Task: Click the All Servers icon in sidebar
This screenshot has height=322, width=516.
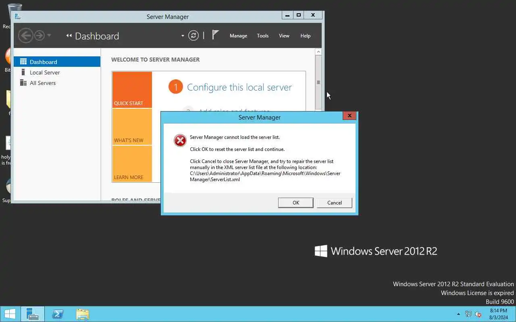Action: [23, 83]
